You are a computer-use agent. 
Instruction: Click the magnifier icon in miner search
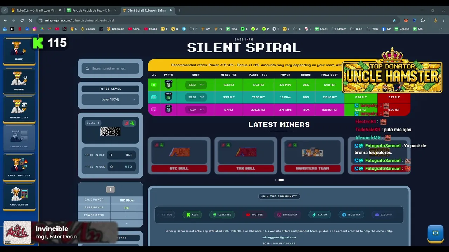pos(87,69)
